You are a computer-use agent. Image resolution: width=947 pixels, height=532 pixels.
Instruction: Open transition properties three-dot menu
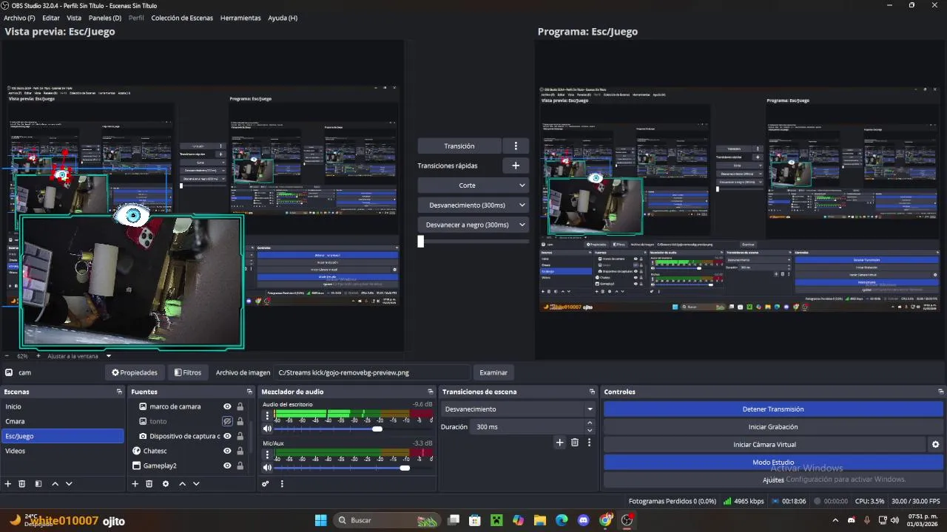click(x=589, y=443)
